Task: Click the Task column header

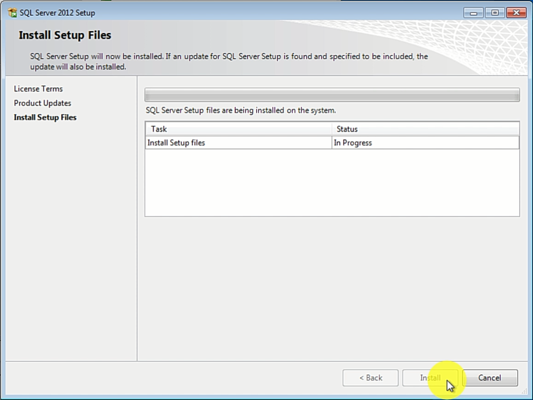Action: [x=239, y=129]
